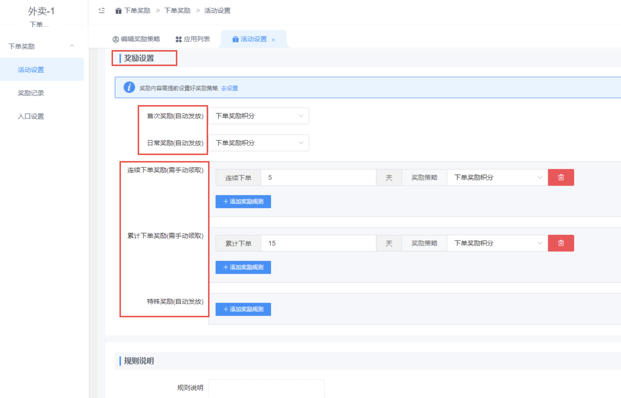Add reward rule under 连续下单奖励
621x398 pixels.
243,201
